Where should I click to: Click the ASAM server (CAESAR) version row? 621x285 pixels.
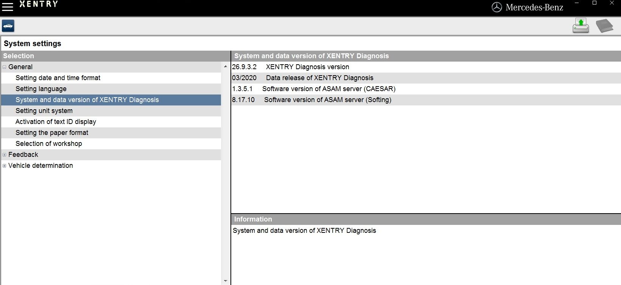point(328,89)
